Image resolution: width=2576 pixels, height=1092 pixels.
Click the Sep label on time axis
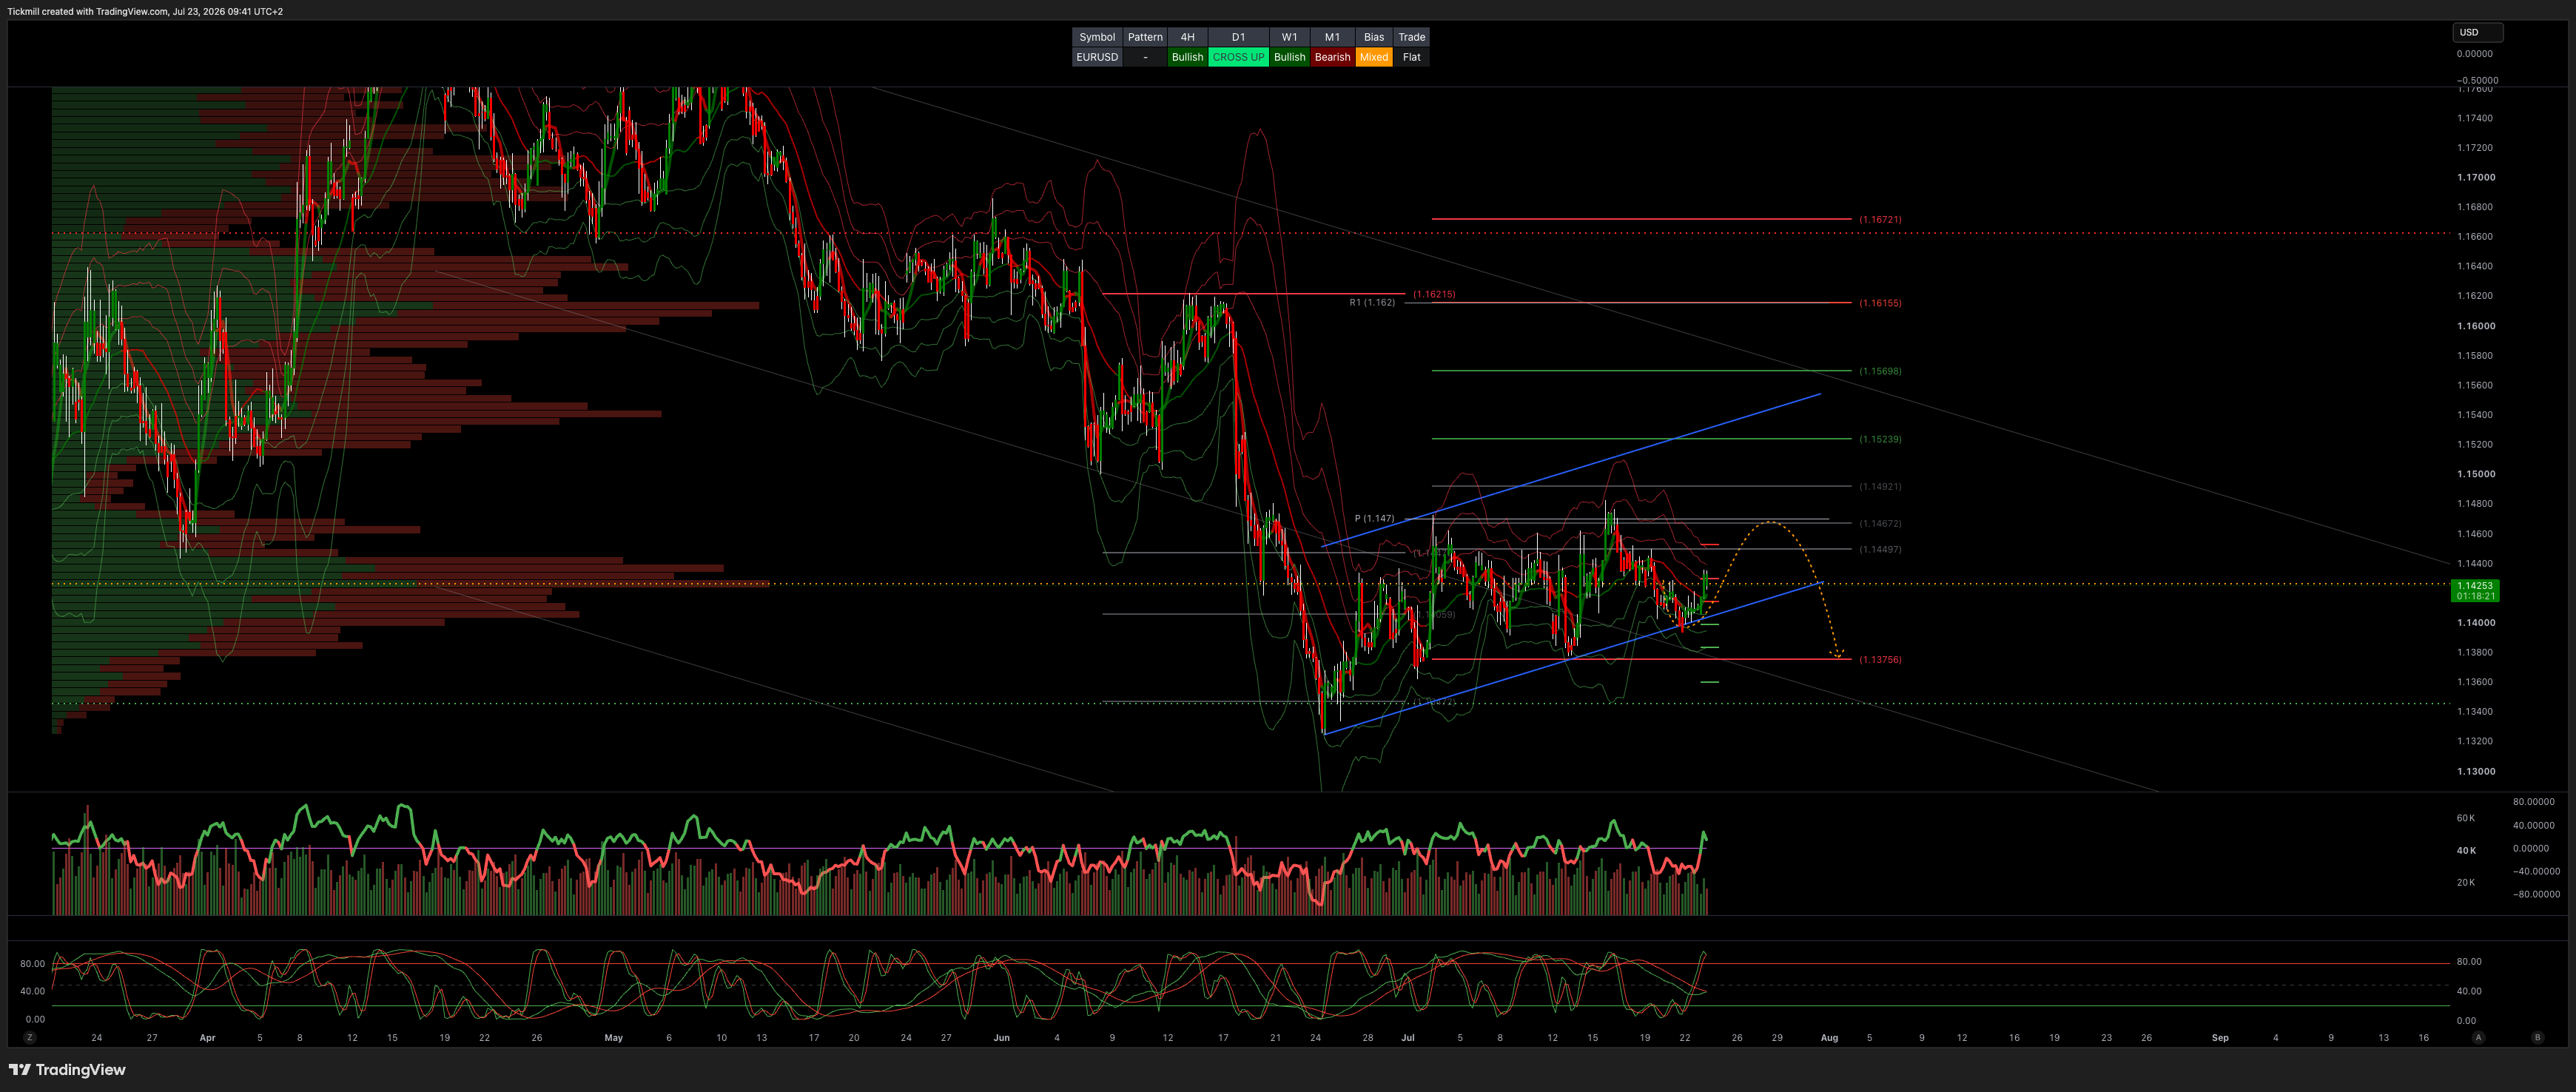tap(2219, 1038)
